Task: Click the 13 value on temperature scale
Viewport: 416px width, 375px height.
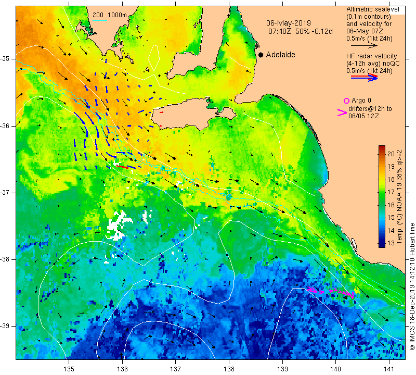Action: (391, 243)
